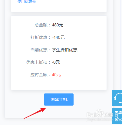Open the headset customer service icon
Screen dimensions: 122x125
pos(117,98)
